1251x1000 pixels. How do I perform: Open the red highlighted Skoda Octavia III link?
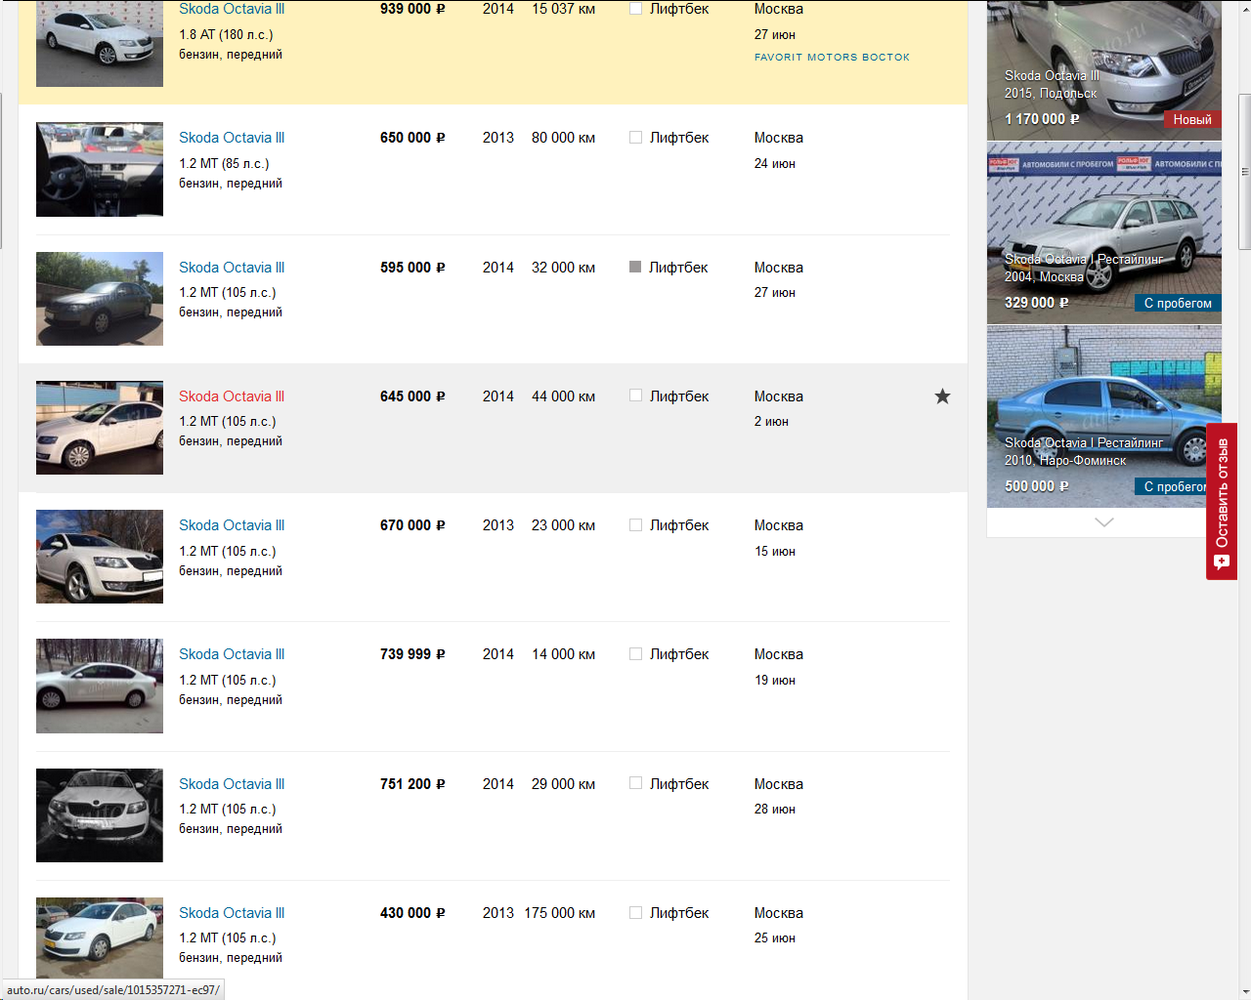click(232, 396)
